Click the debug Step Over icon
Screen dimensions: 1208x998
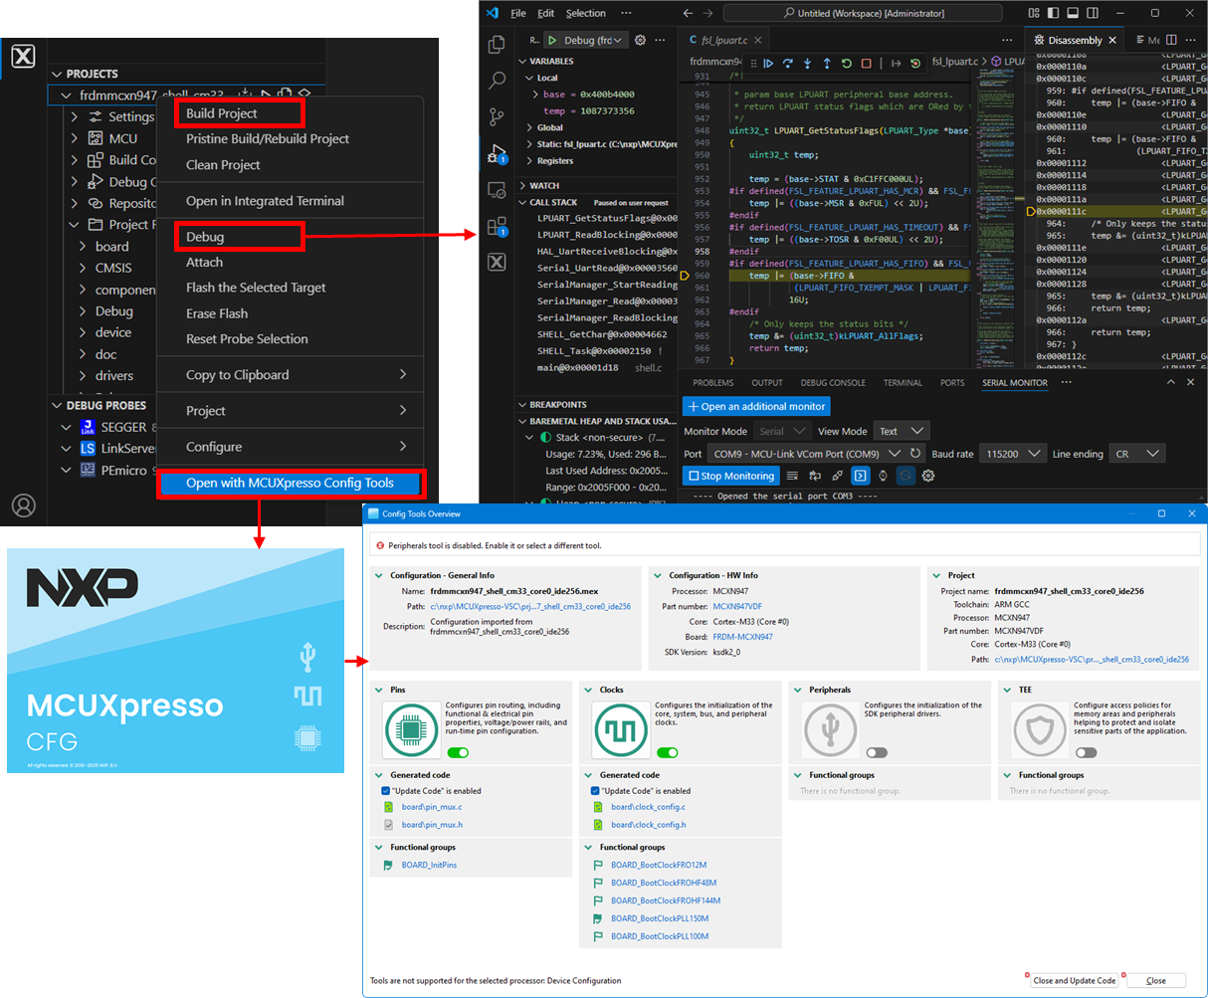point(787,63)
